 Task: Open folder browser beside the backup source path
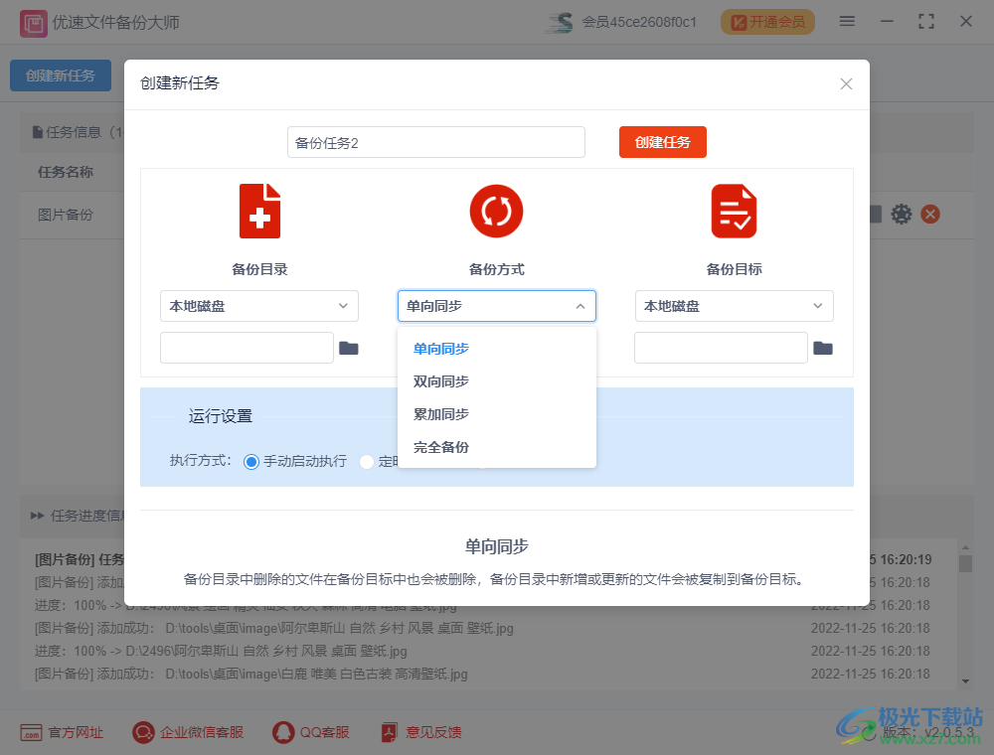349,347
